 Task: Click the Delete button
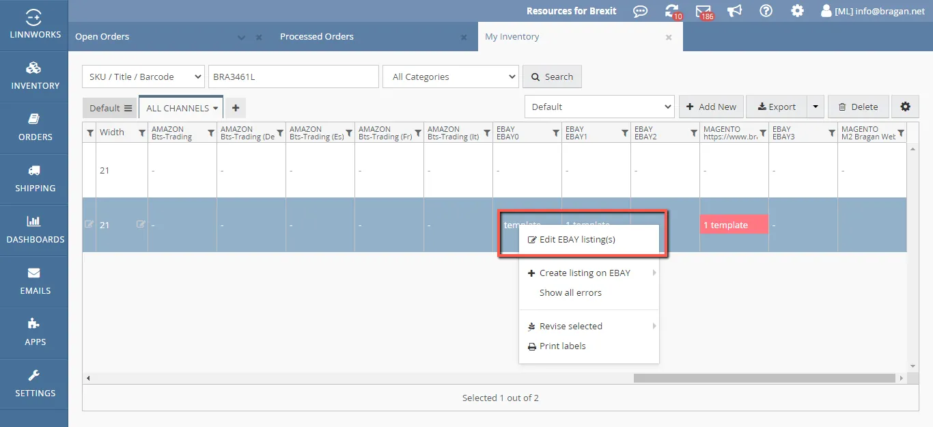(x=858, y=107)
